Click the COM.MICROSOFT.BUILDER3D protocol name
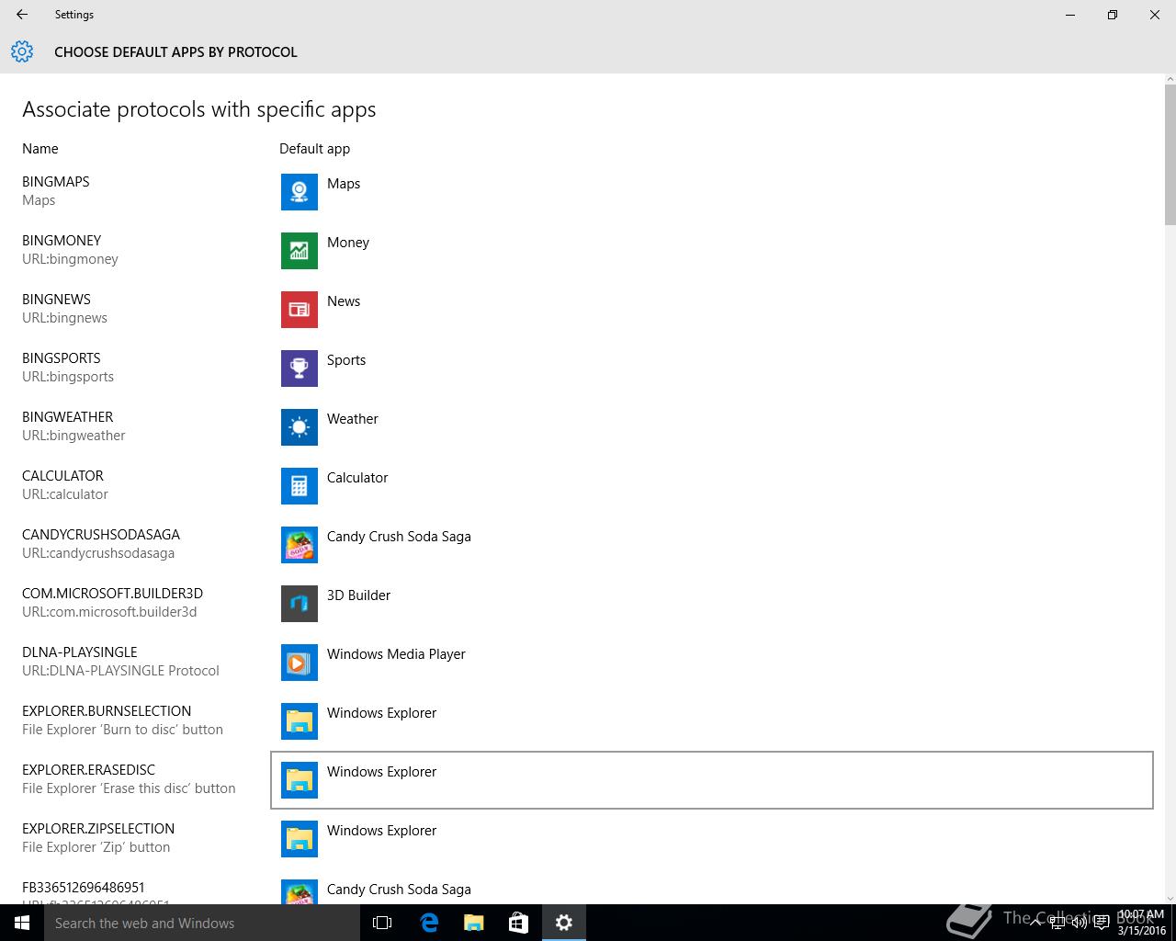The width and height of the screenshot is (1176, 941). tap(112, 594)
